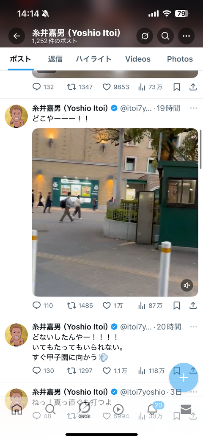Unmute the video with the speaker icon
This screenshot has width=203, height=440.
187,285
